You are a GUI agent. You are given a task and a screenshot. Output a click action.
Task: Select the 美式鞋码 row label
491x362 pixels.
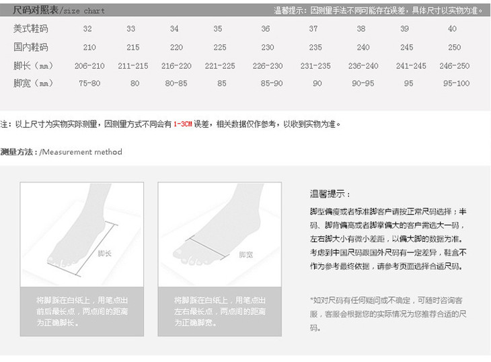(31, 29)
